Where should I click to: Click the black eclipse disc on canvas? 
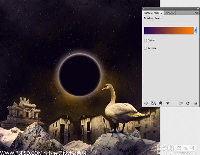coord(80,75)
